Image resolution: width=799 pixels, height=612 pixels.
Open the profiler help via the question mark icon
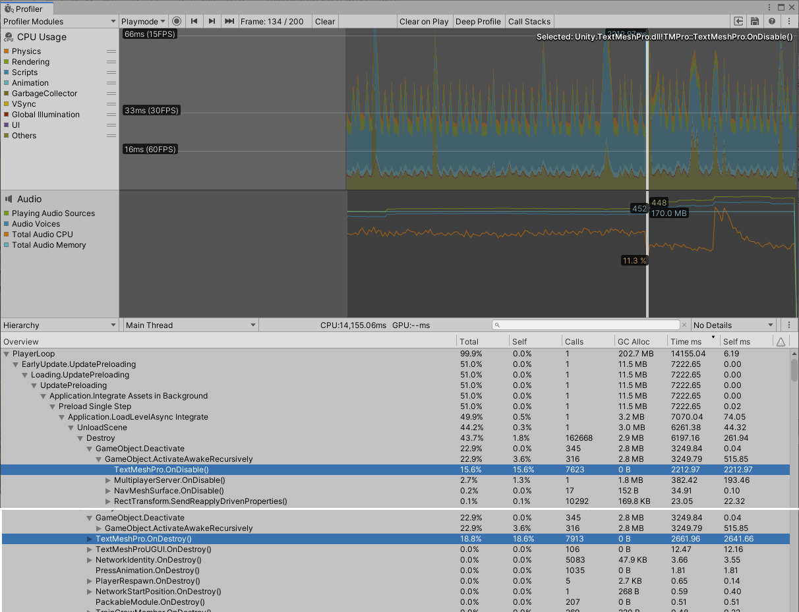(x=771, y=21)
